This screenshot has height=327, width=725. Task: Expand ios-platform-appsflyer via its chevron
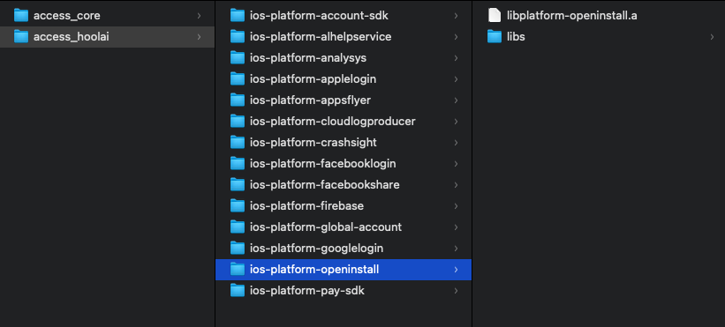coord(456,100)
